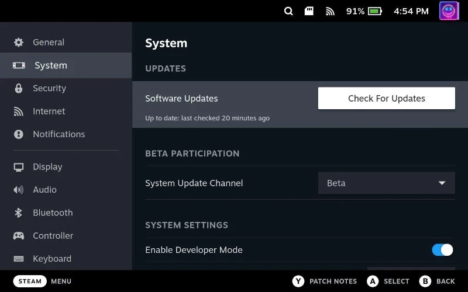Open the System Update Channel dropdown

tap(386, 183)
